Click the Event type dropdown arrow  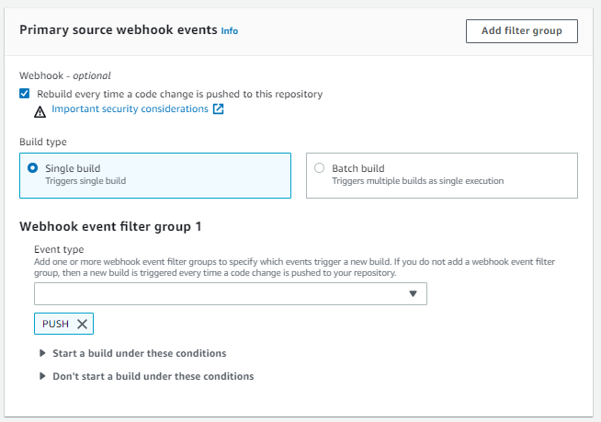[x=413, y=294]
